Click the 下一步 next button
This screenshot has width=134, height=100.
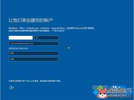coord(117,87)
